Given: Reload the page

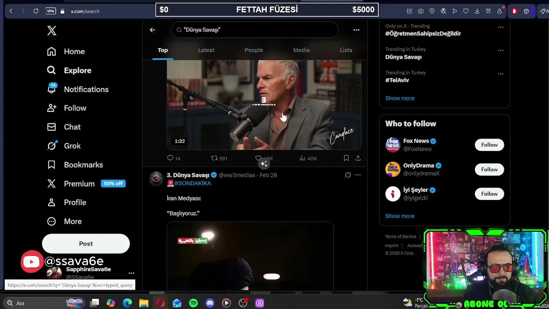Looking at the screenshot, I should coord(36,11).
